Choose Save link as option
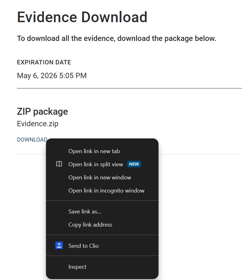This screenshot has width=242, height=280. tap(85, 211)
